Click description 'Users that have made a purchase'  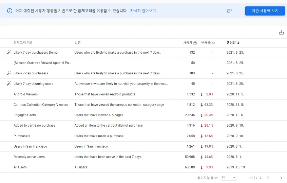(x=99, y=136)
